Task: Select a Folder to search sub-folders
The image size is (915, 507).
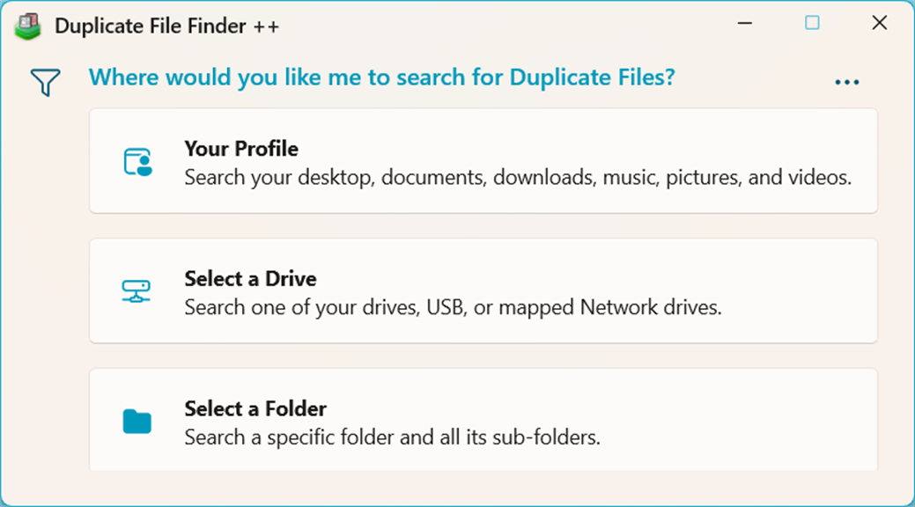Action: coord(483,421)
